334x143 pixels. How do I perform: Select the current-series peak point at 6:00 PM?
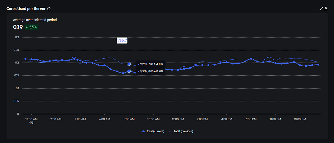(x=251, y=59)
